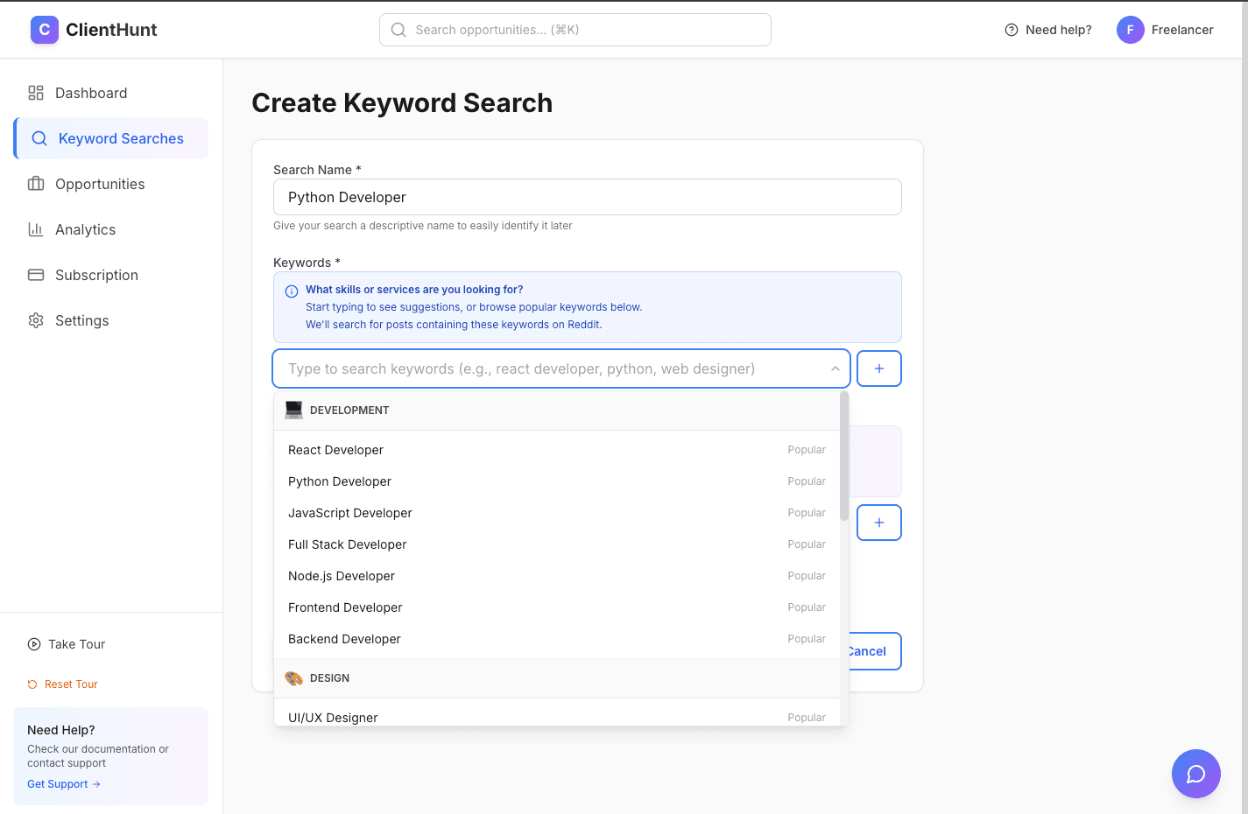The width and height of the screenshot is (1248, 814).
Task: Click the Cancel button
Action: (866, 651)
